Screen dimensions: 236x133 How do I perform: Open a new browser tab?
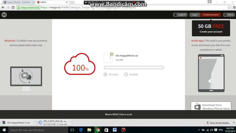(72, 2)
